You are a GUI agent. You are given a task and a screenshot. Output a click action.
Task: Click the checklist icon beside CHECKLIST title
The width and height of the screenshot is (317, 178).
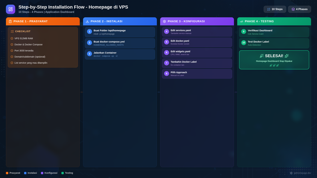point(12,32)
